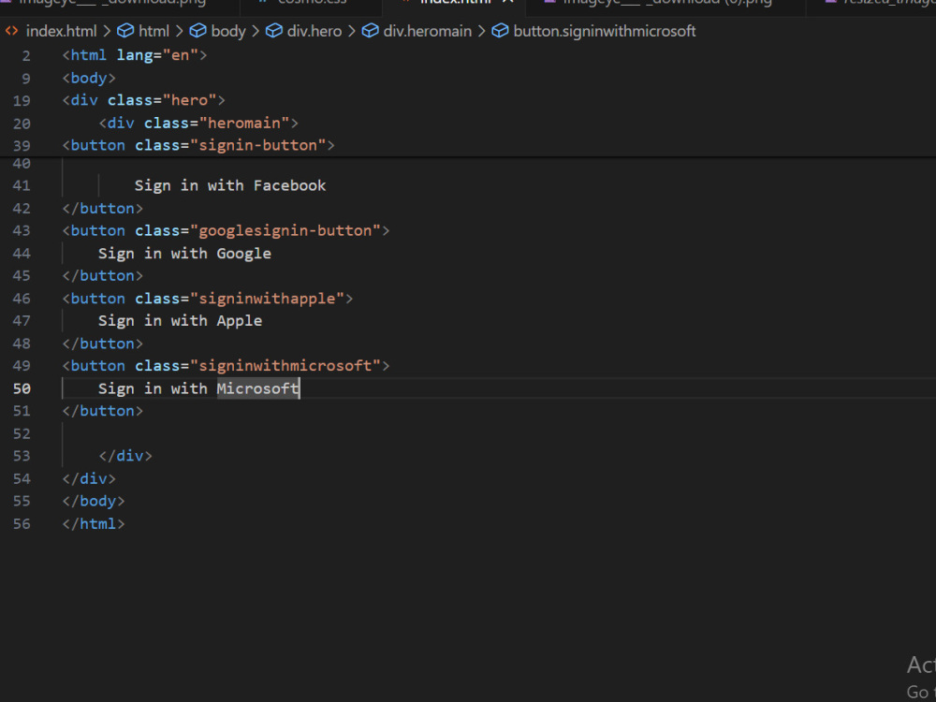Screen dimensions: 936x702
Task: Select line 43 via its gutter number
Action: click(x=22, y=231)
